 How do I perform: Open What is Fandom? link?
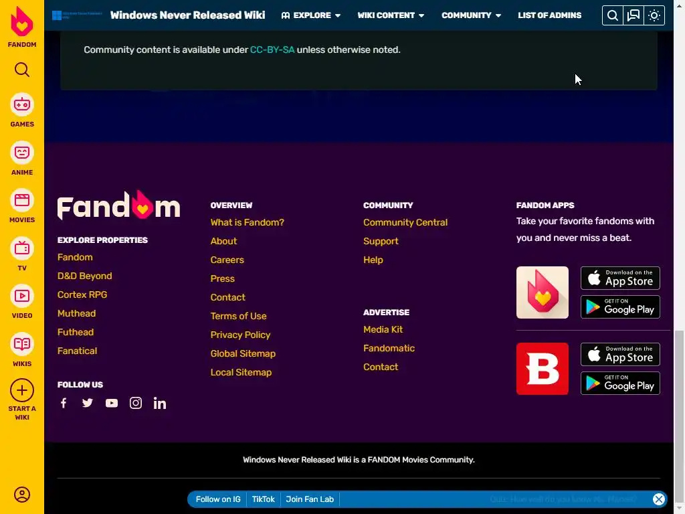pos(248,222)
